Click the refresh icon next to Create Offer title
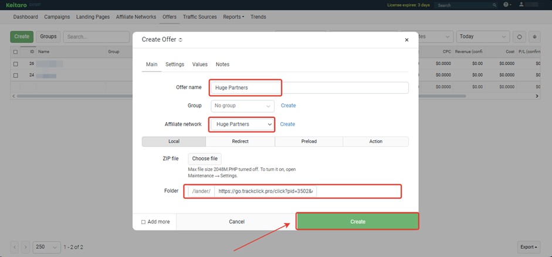Viewport: 552px width, 257px height. [x=181, y=40]
